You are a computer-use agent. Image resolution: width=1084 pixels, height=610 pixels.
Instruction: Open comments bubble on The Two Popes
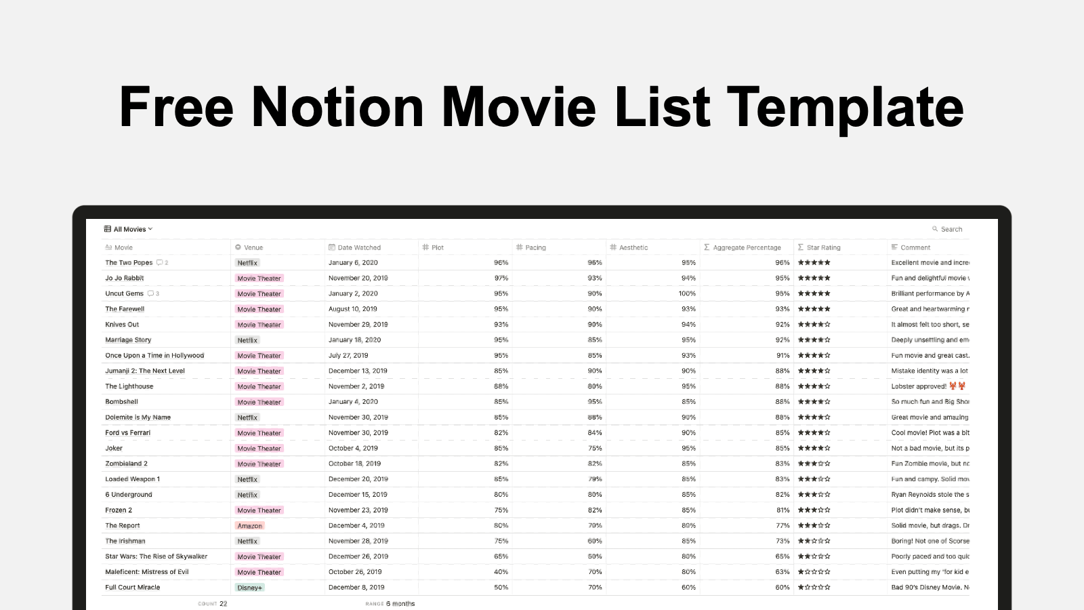(x=162, y=262)
